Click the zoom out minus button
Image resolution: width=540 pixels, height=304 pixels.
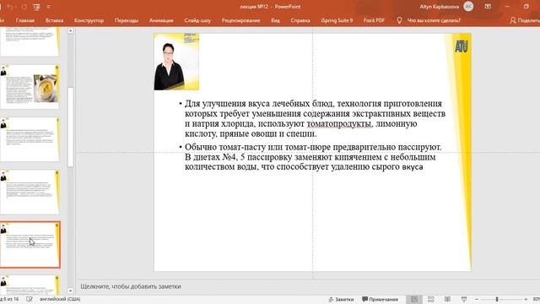tap(477, 299)
